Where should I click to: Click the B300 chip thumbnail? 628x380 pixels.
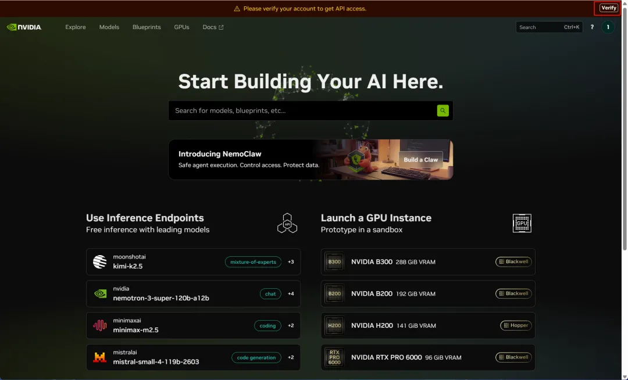(x=334, y=261)
